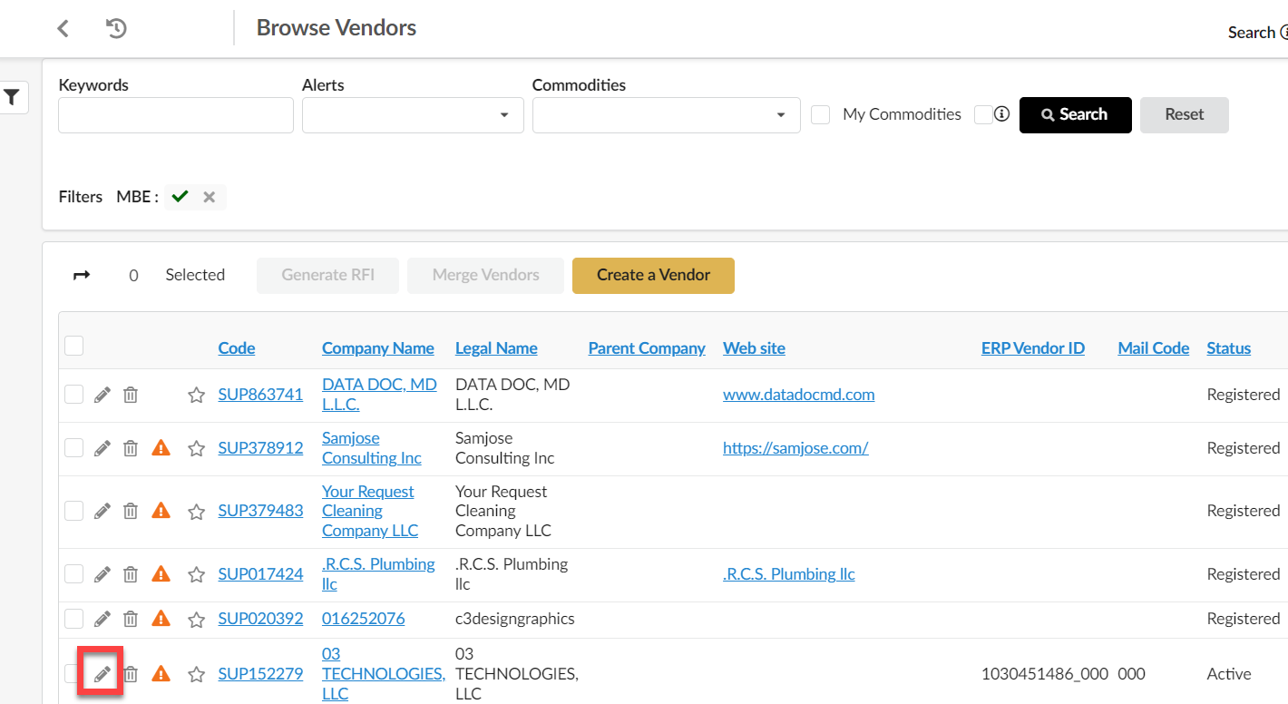This screenshot has width=1288, height=704.
Task: Star the SUP020392 vendor row
Action: pos(196,620)
